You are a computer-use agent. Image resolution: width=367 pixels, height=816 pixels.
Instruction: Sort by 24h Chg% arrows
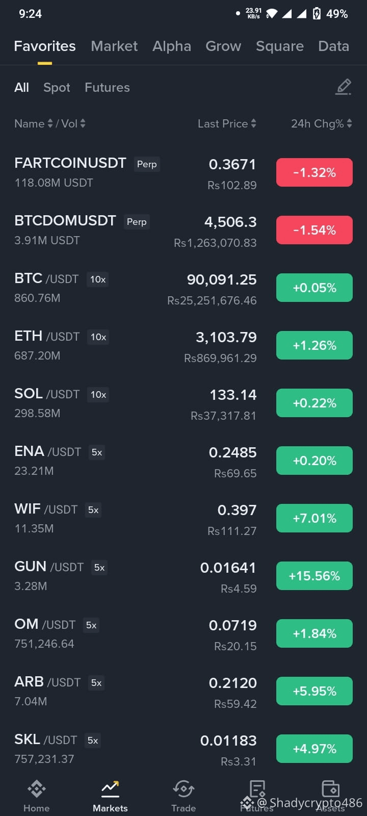[x=349, y=123]
